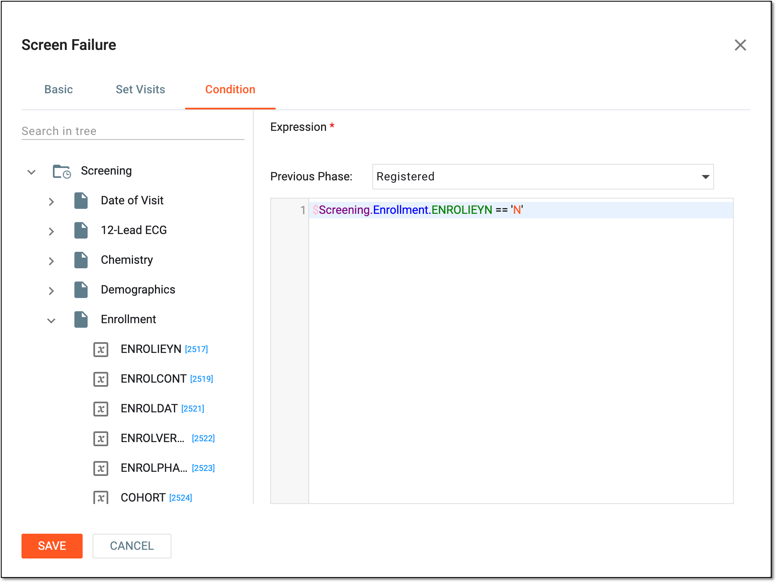Expand the 12-Lead ECG node

pos(51,231)
